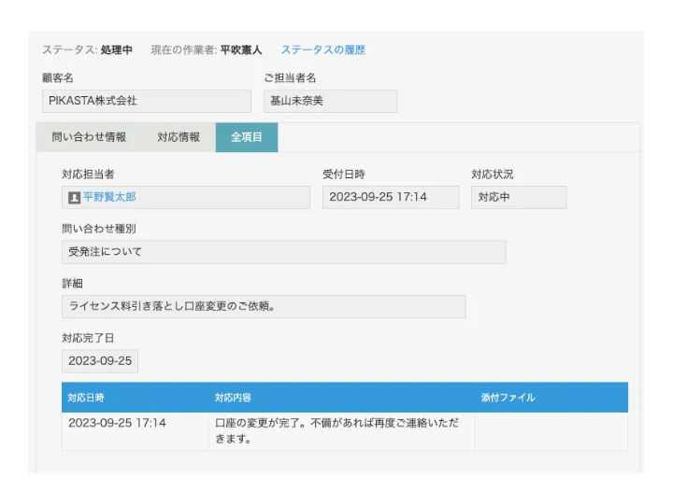
Task: Click the current worker name 平吹憲人
Action: coord(241,49)
